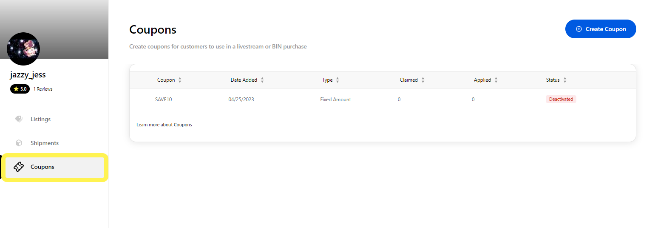The image size is (655, 228).
Task: Open the Listings sidebar menu item
Action: tap(40, 119)
